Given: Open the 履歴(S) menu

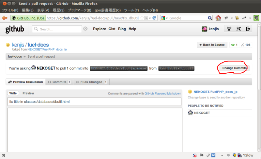Looking at the screenshot, I should point(58,10).
